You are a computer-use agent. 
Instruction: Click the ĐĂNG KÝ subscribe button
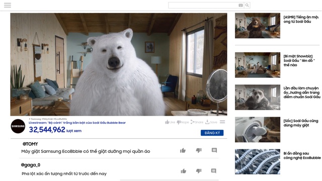click(x=212, y=133)
